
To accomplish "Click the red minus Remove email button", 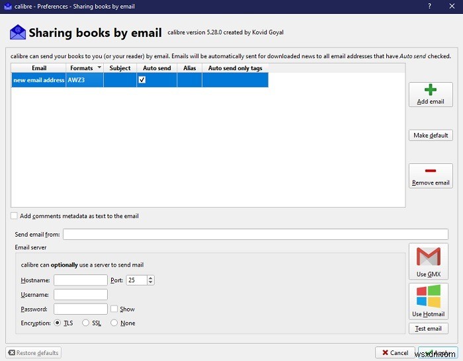I will coord(431,176).
